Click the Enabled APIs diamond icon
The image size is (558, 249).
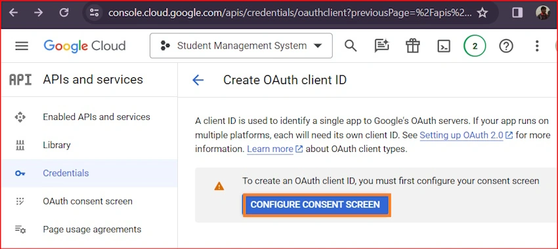(x=20, y=117)
